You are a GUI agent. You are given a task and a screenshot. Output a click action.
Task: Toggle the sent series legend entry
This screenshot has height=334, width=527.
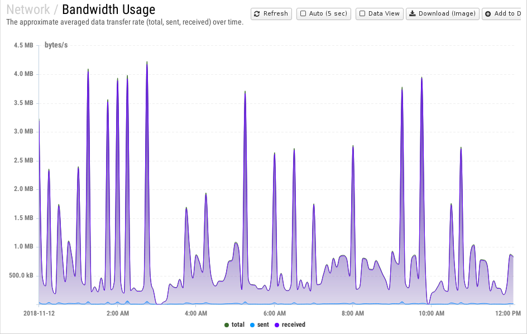pos(260,325)
